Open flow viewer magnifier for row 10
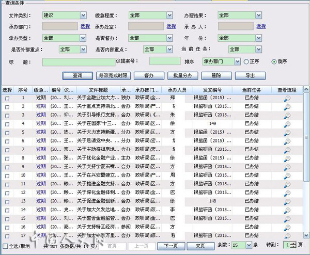 tap(287, 176)
